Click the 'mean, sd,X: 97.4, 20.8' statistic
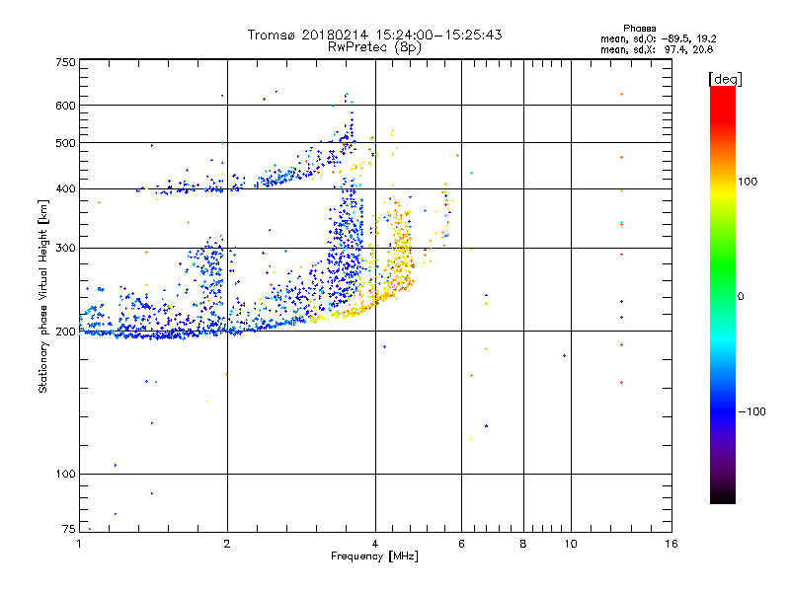The height and width of the screenshot is (592, 790). pos(657,49)
